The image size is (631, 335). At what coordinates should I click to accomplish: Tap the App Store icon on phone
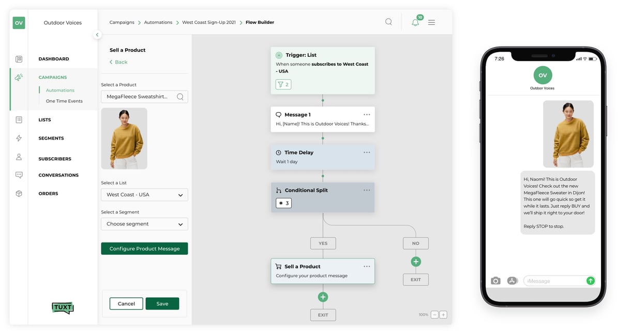point(512,281)
